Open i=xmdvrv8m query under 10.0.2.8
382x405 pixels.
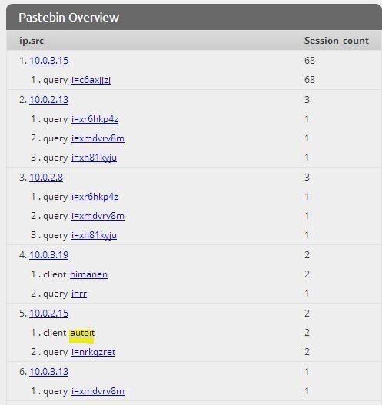pyautogui.click(x=98, y=216)
